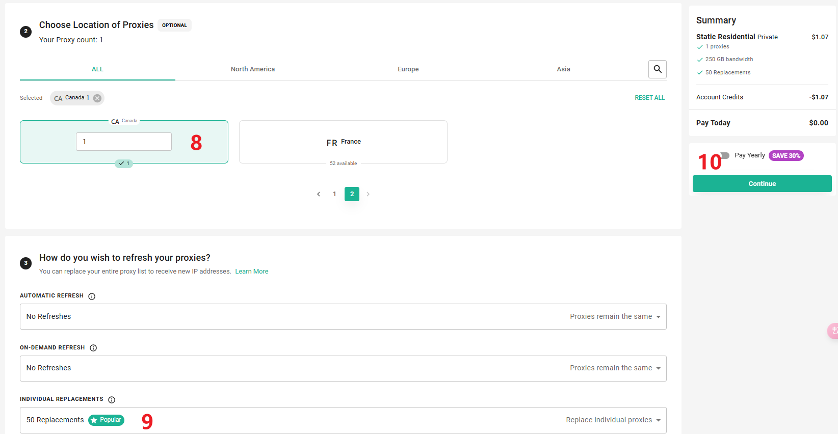
Task: Expand the 50 Replacements dropdown
Action: click(343, 420)
